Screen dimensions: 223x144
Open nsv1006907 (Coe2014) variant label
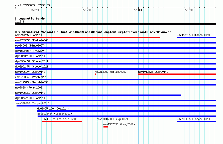[x=30, y=72]
